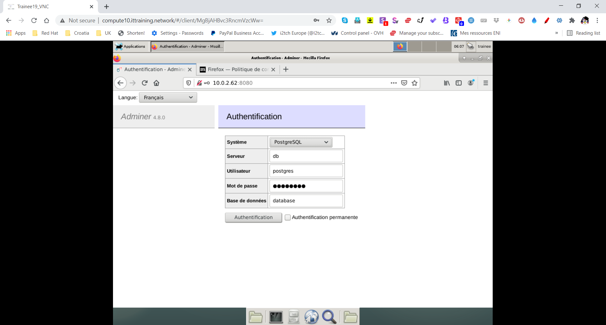Viewport: 606px width, 325px height.
Task: Open the terminal from bottom dock
Action: tap(276, 317)
